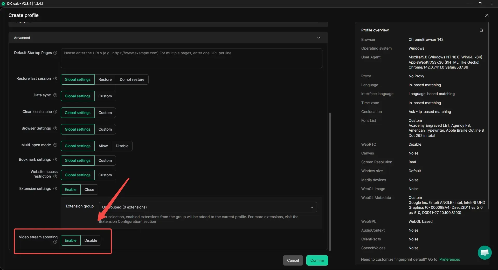Click the form's vertical scrollbar
Viewport: 498px width, 270px height.
(x=330, y=182)
